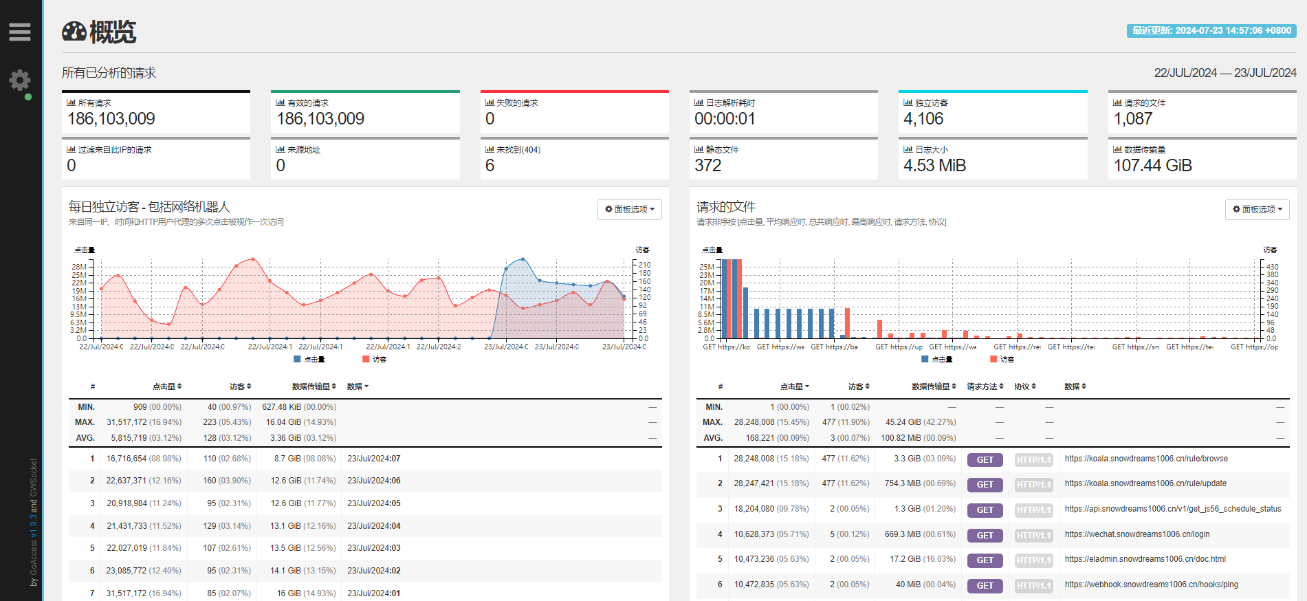This screenshot has width=1307, height=601.
Task: Open 面板选项 dropdown for requested files panel
Action: (1257, 209)
